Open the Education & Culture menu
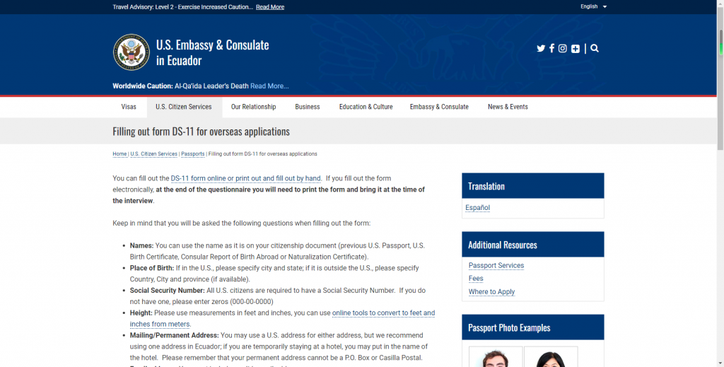The image size is (724, 367). coord(366,107)
